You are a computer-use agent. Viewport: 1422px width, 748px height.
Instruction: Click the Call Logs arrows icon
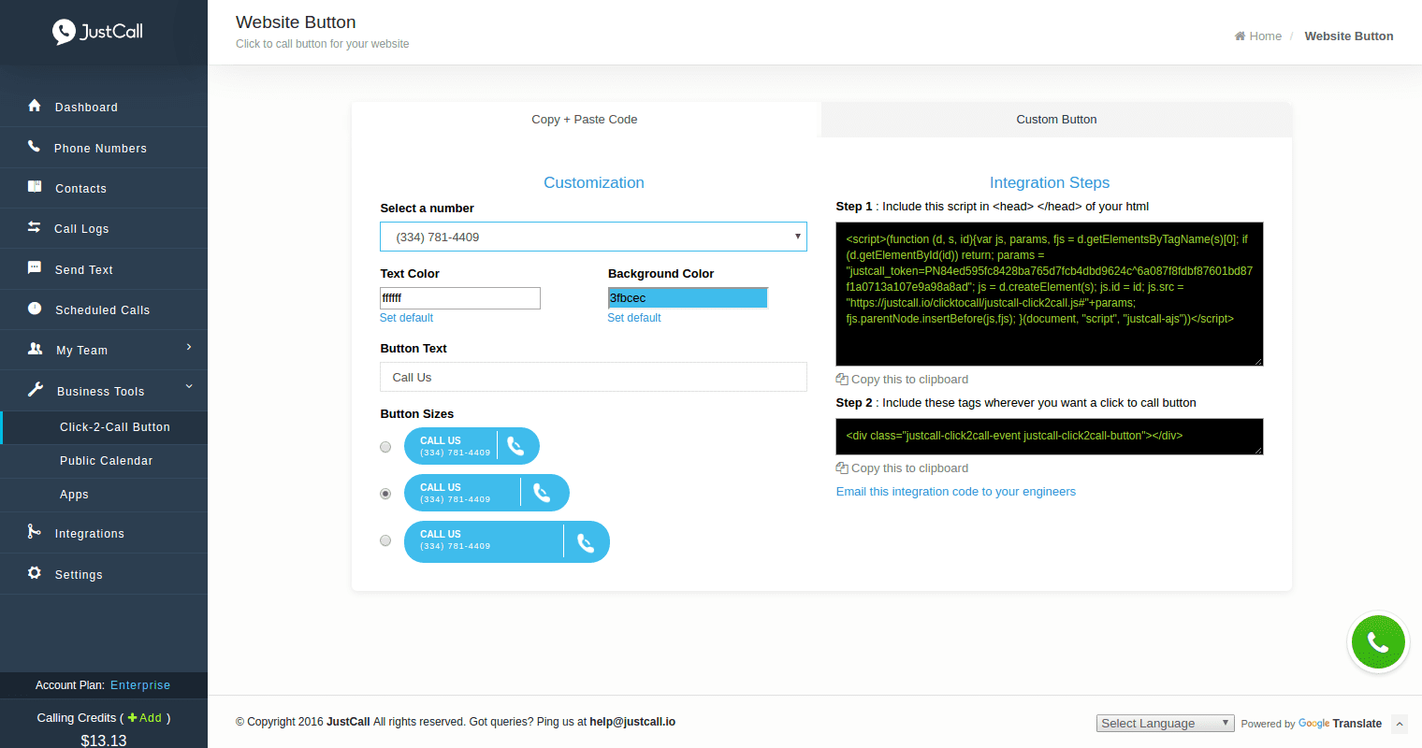pyautogui.click(x=35, y=227)
